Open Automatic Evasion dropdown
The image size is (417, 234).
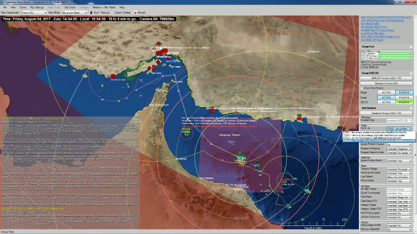click(x=399, y=173)
